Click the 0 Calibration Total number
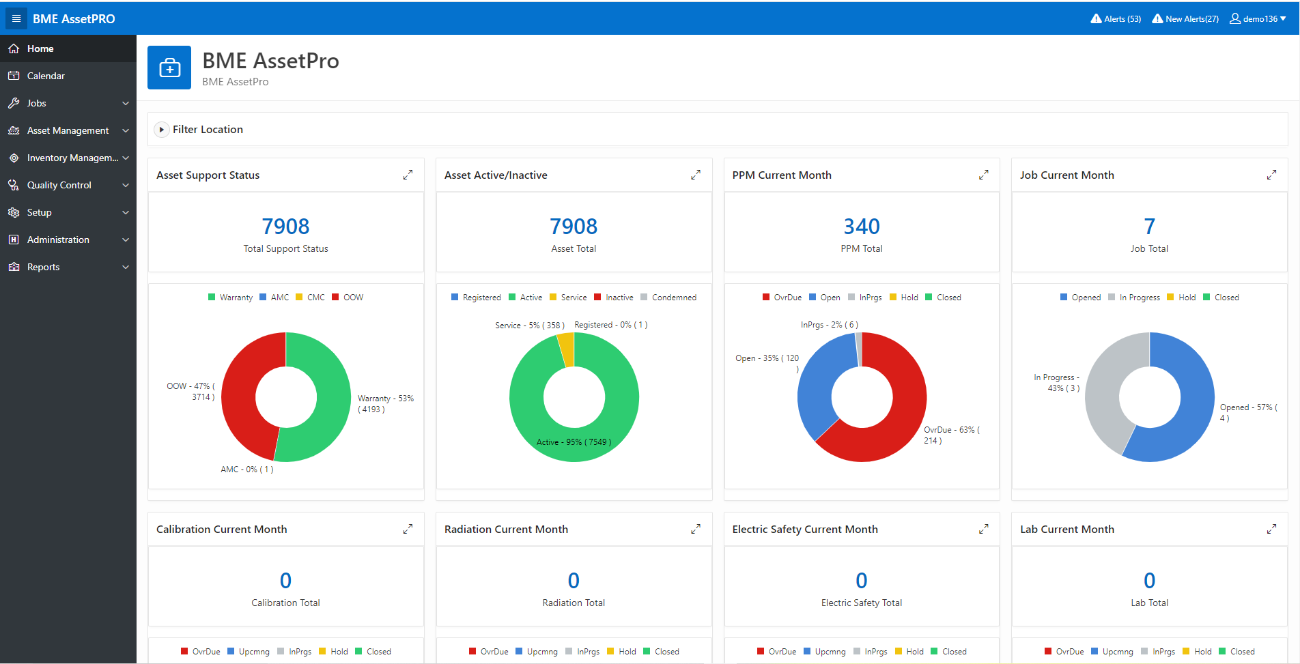The width and height of the screenshot is (1300, 664). tap(286, 580)
